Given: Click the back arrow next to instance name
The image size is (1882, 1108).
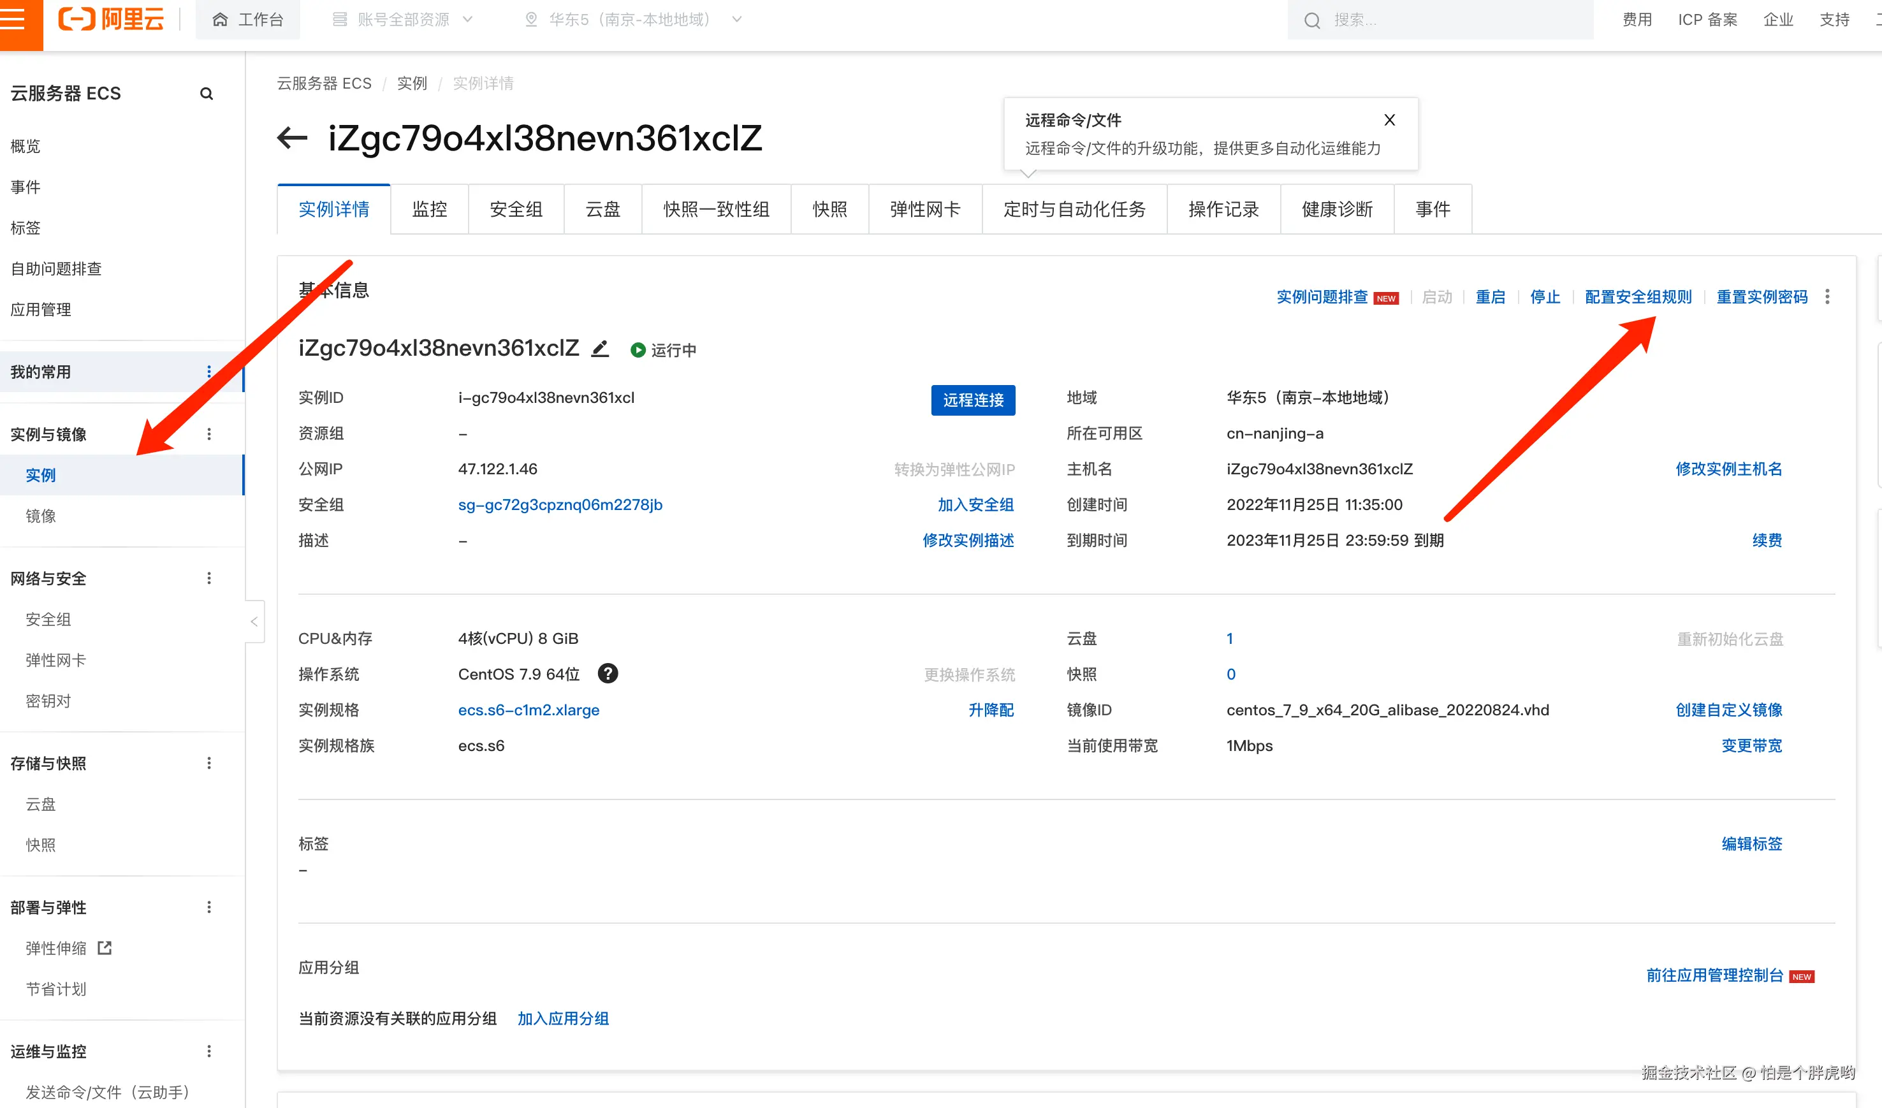Looking at the screenshot, I should click(292, 137).
